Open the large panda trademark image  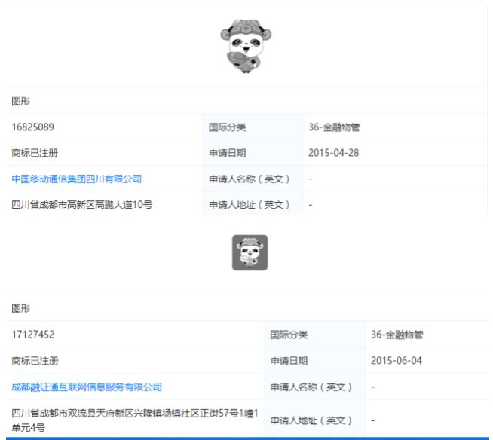246,46
